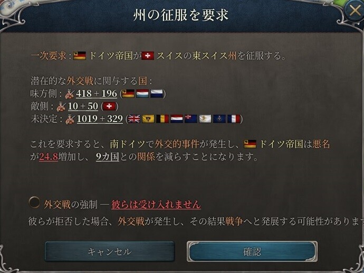The image size is (364, 273).
Task: Click the yellow Austrian eagle flag in the 未決定 row
Action: [148, 119]
